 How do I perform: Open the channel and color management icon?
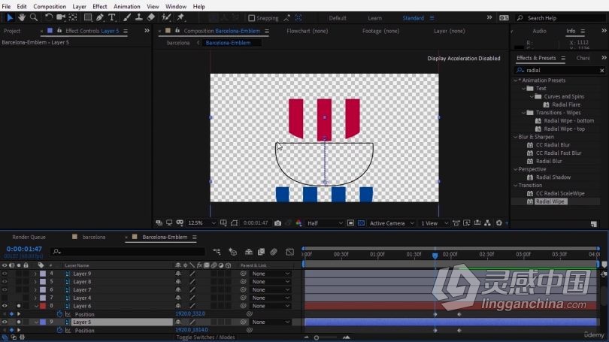298,223
